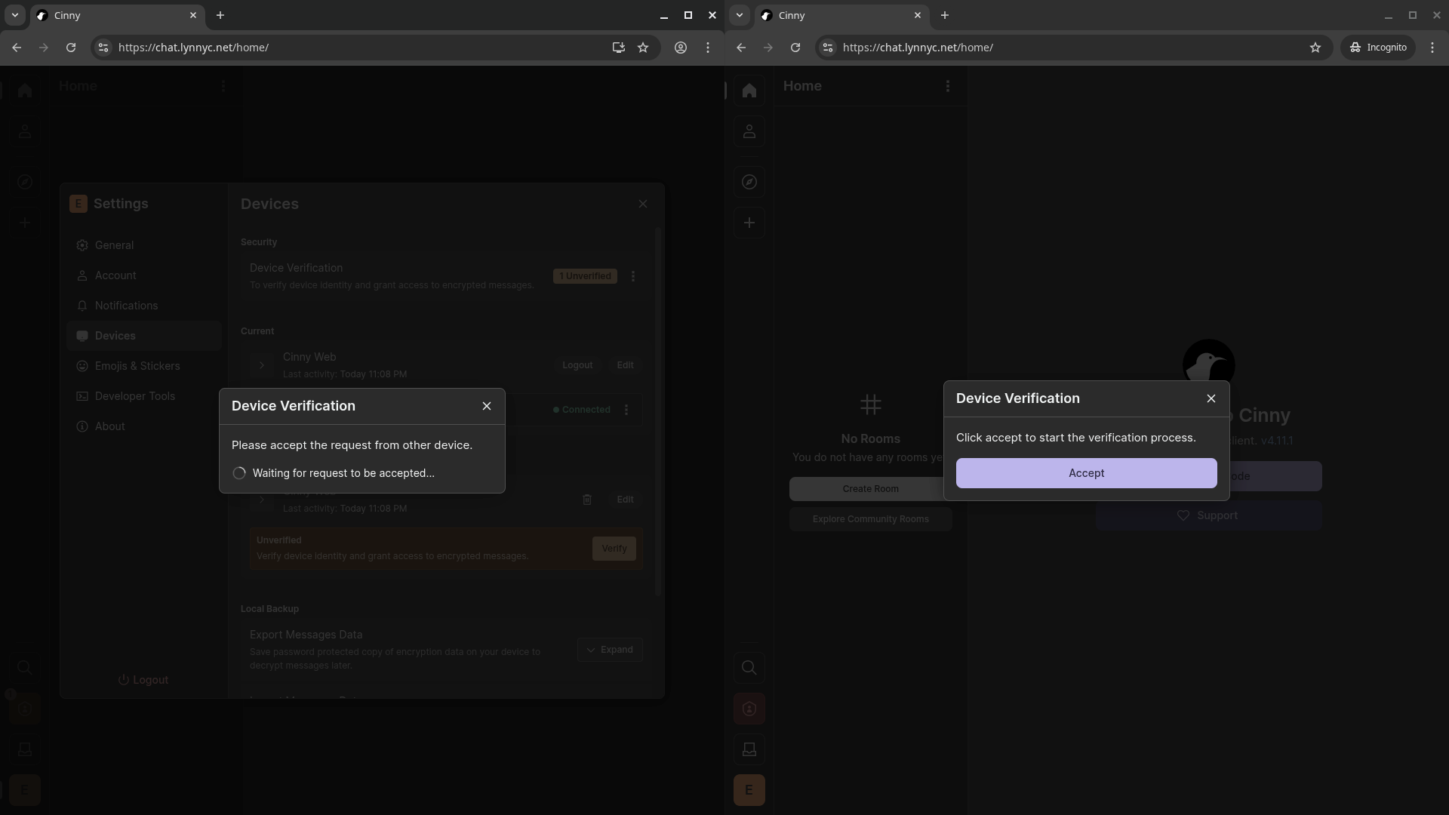This screenshot has height=815, width=1449.
Task: Click Accept in the Incognito window's Device Verification dialog
Action: pyautogui.click(x=1086, y=473)
